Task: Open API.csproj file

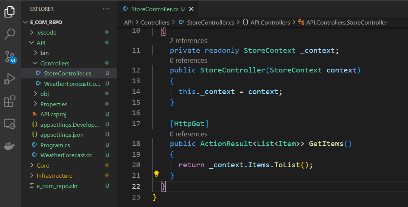Action: click(x=69, y=114)
